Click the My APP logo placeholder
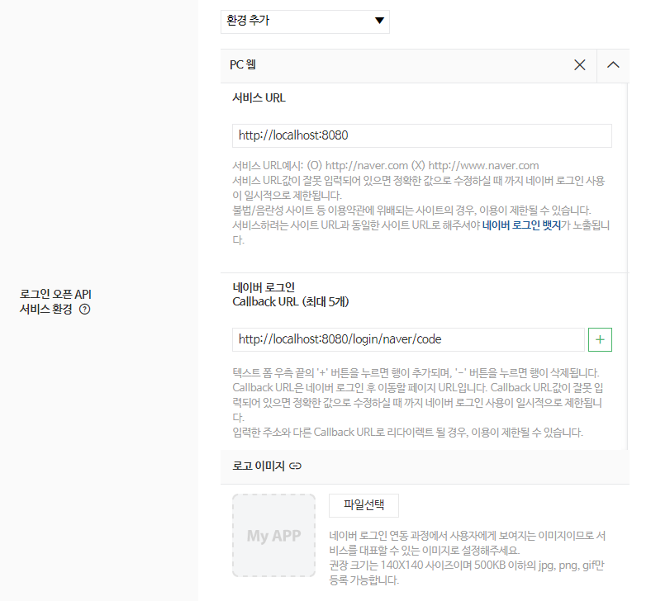 point(274,536)
